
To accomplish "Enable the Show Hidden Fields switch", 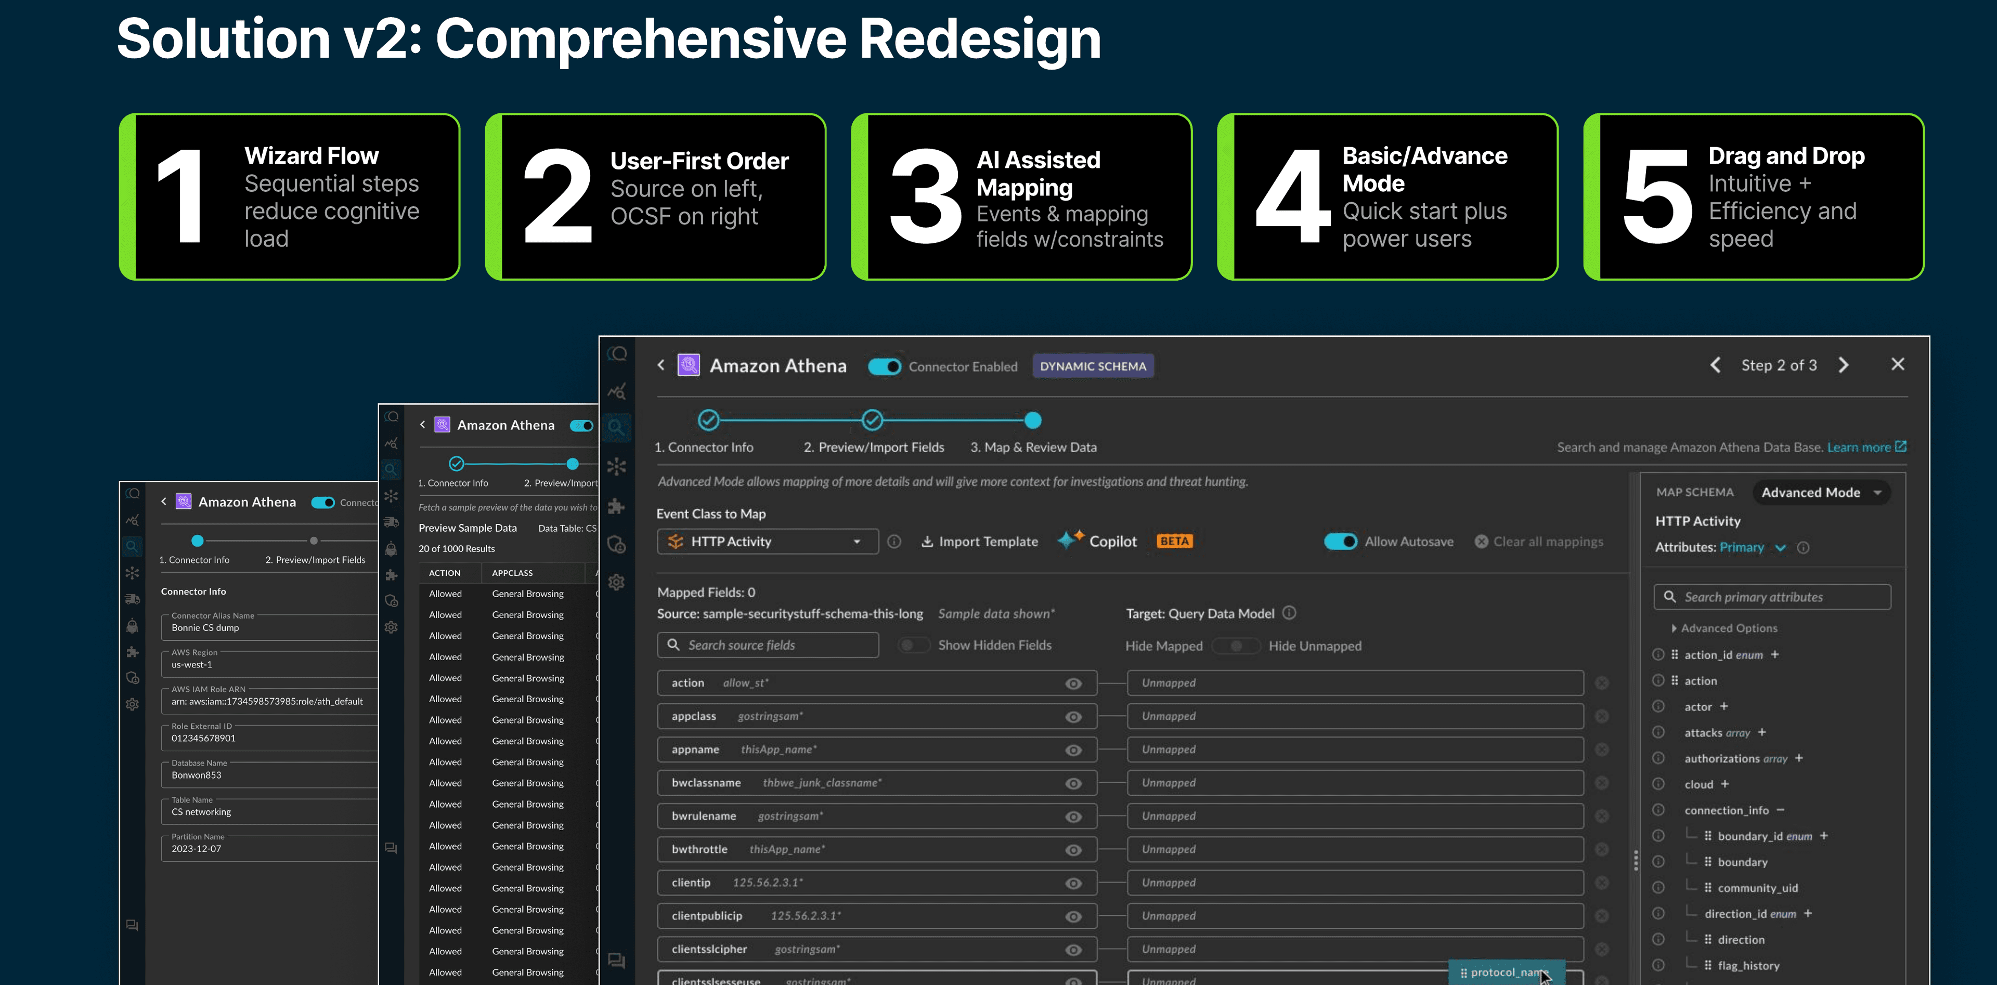I will click(x=914, y=645).
